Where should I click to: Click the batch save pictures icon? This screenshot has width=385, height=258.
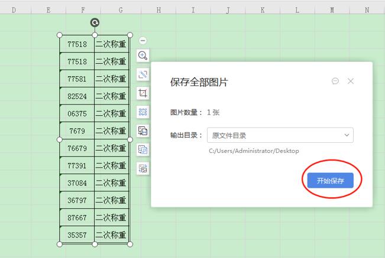tap(143, 168)
